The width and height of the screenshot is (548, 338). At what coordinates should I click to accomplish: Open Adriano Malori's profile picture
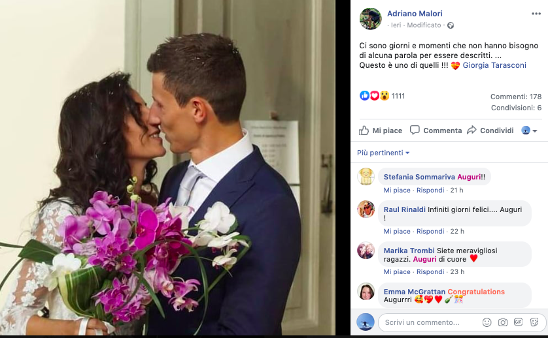[x=371, y=18]
